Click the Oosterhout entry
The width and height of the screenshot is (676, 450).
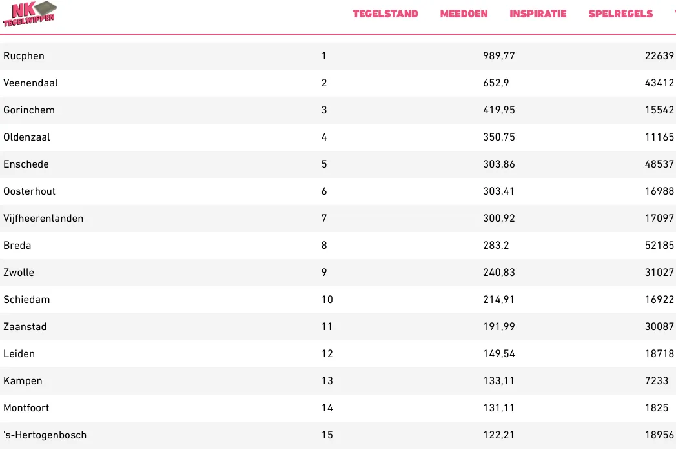pos(29,191)
